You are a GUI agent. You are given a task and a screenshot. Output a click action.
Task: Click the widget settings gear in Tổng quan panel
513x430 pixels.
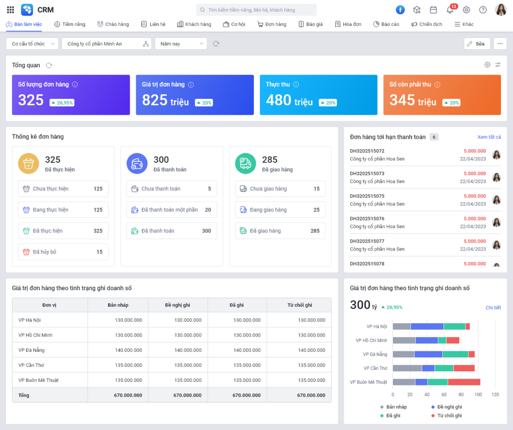pos(487,65)
